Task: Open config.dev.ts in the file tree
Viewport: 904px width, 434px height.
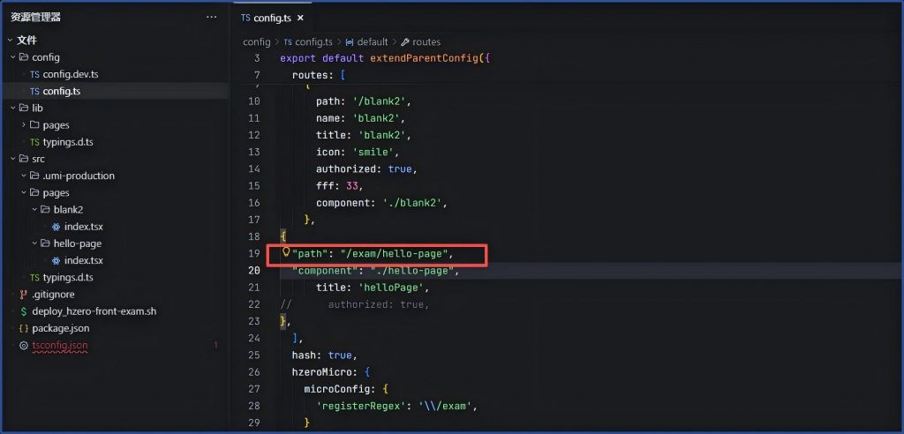Action: pyautogui.click(x=70, y=74)
